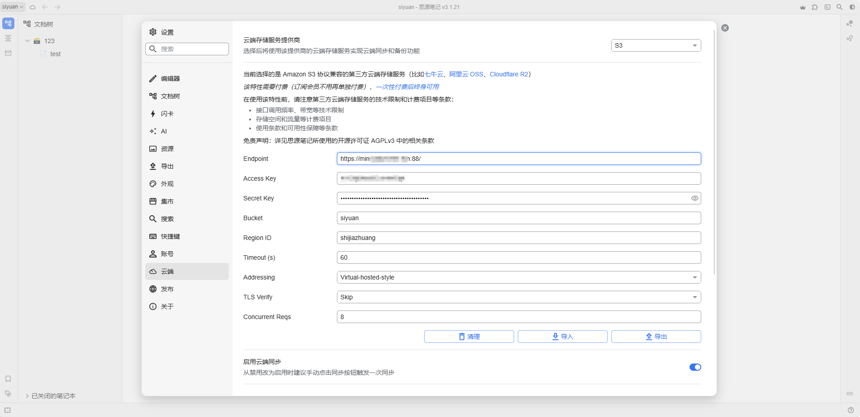
Task: Disable the cloud sync toggle switch
Action: click(695, 367)
